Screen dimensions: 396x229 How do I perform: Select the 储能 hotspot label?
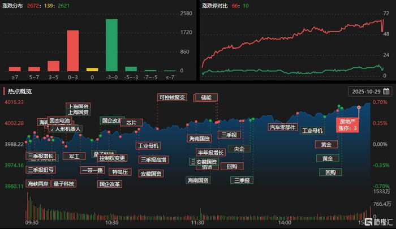pos(206,97)
